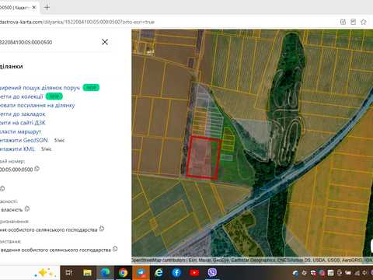Click the volume icon in system tray
Image resolution: width=373 pixels, height=280 pixels.
click(364, 273)
